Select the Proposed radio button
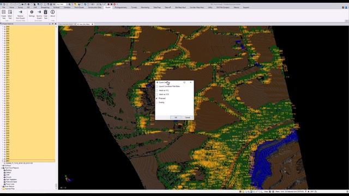Screen dimensions: 349x196 tap(157, 99)
